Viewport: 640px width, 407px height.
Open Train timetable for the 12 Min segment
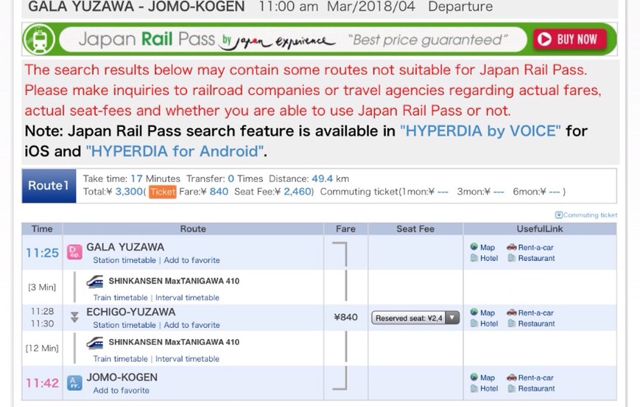pos(120,359)
